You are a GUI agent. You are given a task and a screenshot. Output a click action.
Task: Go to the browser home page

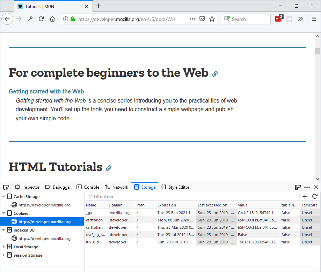[x=52, y=19]
